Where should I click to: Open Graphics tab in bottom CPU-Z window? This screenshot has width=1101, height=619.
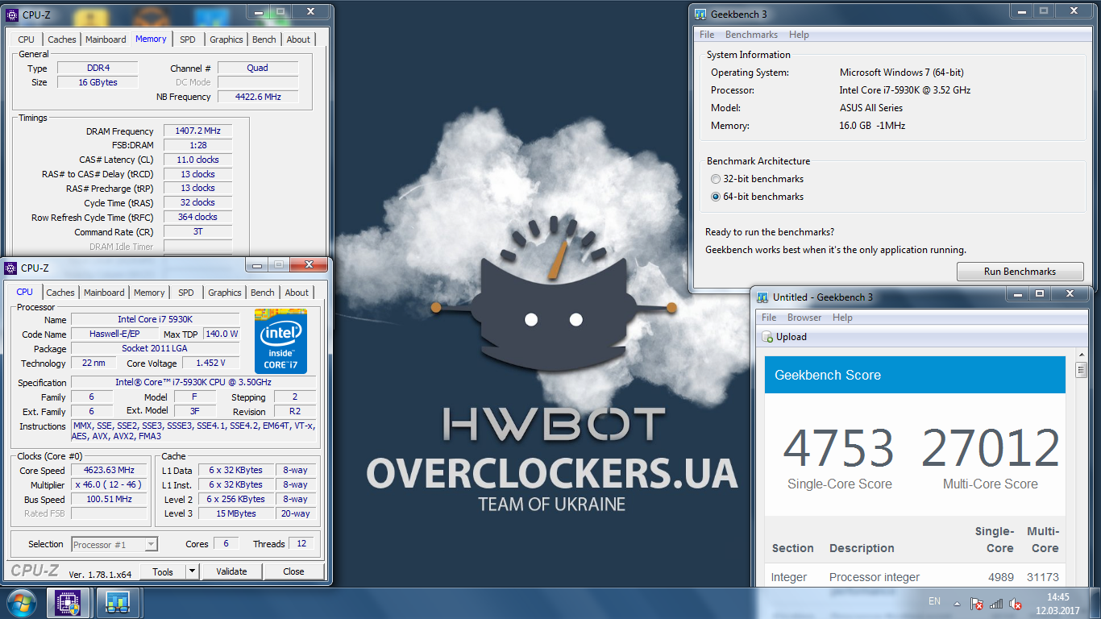(x=225, y=293)
